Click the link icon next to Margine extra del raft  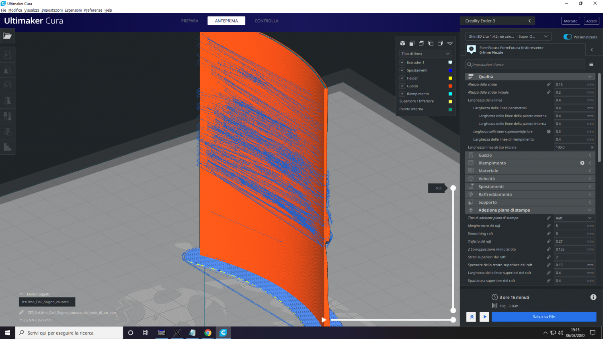pos(548,226)
